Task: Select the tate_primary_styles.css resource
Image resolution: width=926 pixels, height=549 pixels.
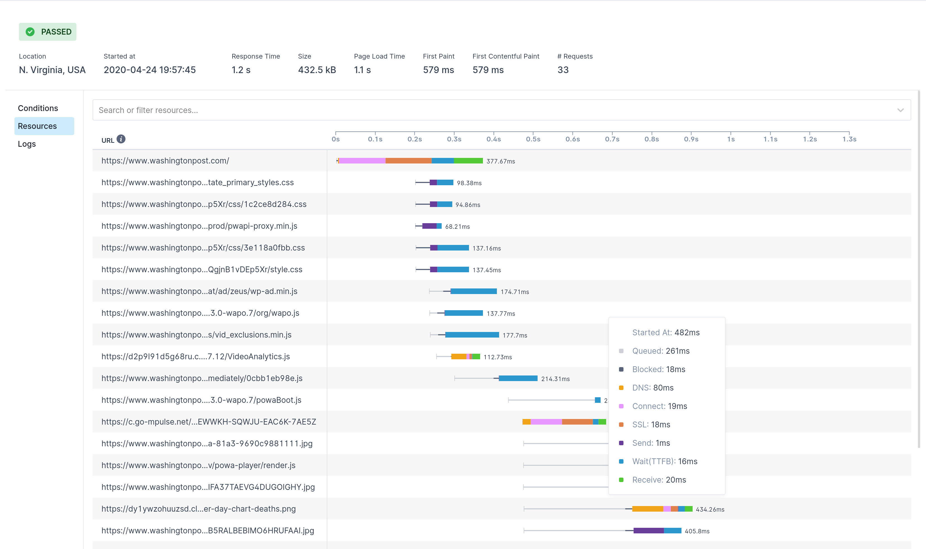Action: point(197,182)
